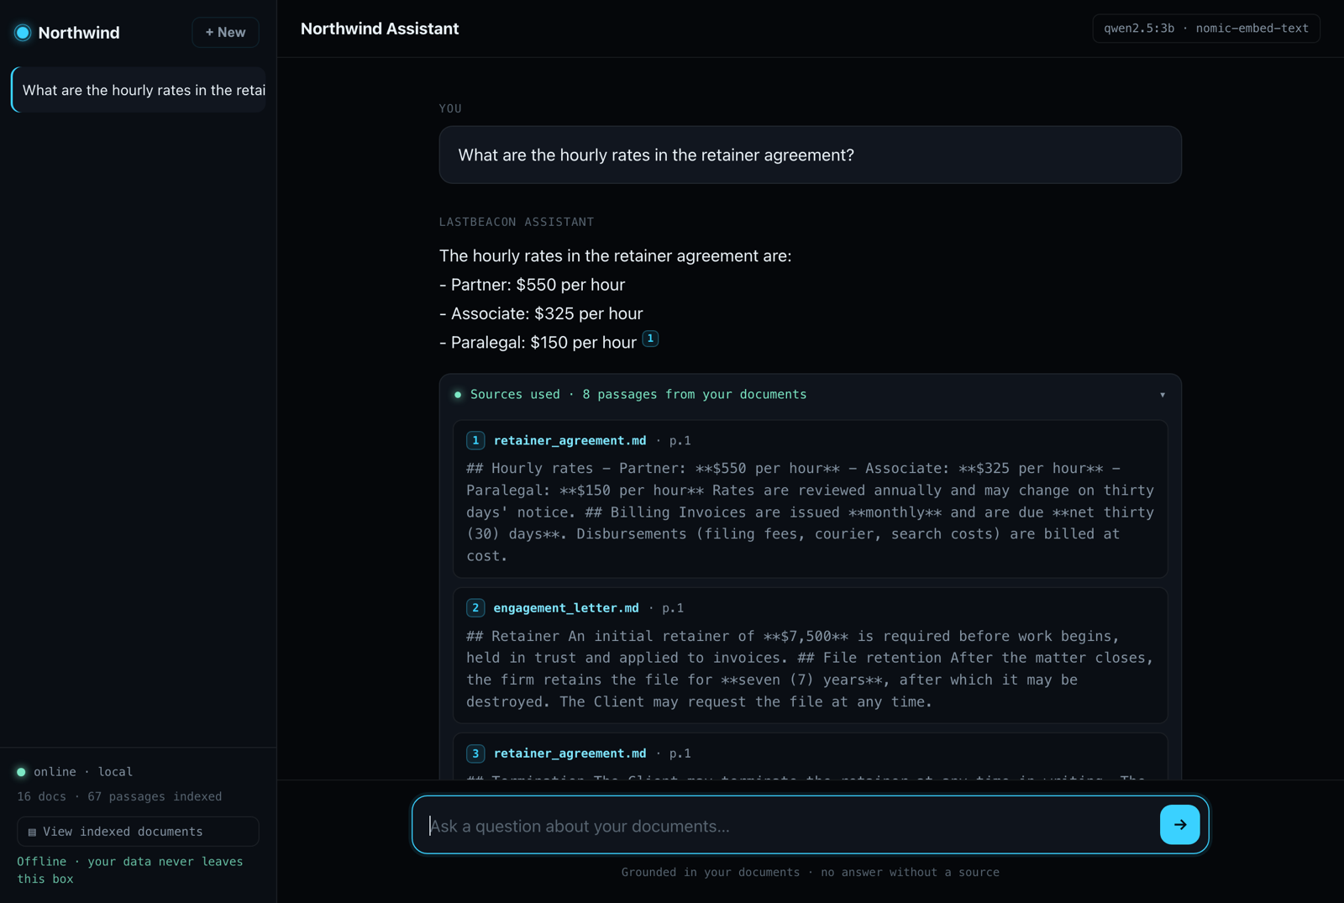Image resolution: width=1344 pixels, height=903 pixels.
Task: Click the Northwind brand name in sidebar
Action: (79, 33)
